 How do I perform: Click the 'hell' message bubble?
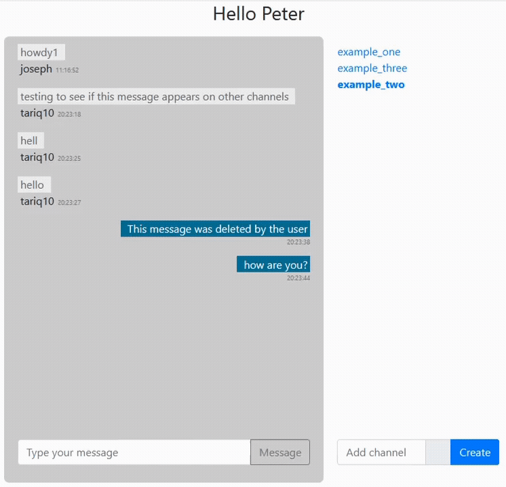pos(30,141)
